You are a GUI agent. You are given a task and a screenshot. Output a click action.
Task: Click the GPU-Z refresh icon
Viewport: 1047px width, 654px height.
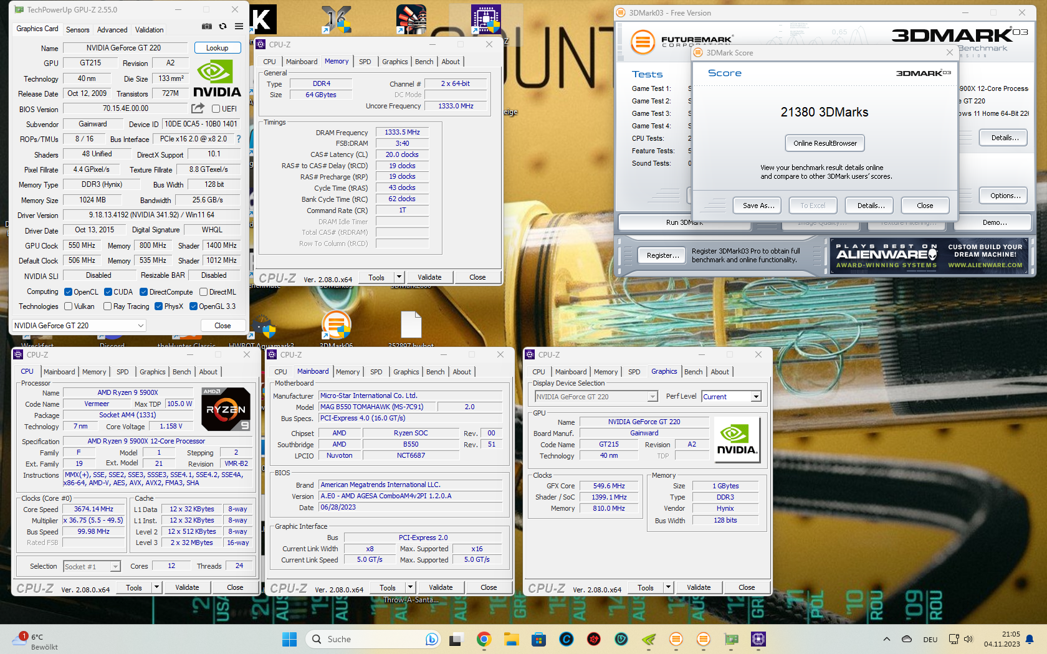(223, 26)
